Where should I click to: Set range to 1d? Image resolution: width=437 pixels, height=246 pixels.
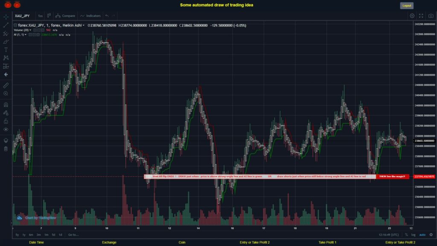(x=61, y=235)
